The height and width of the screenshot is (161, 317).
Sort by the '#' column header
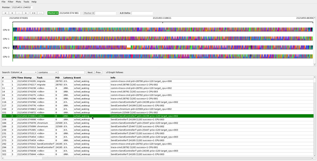coord(6,77)
